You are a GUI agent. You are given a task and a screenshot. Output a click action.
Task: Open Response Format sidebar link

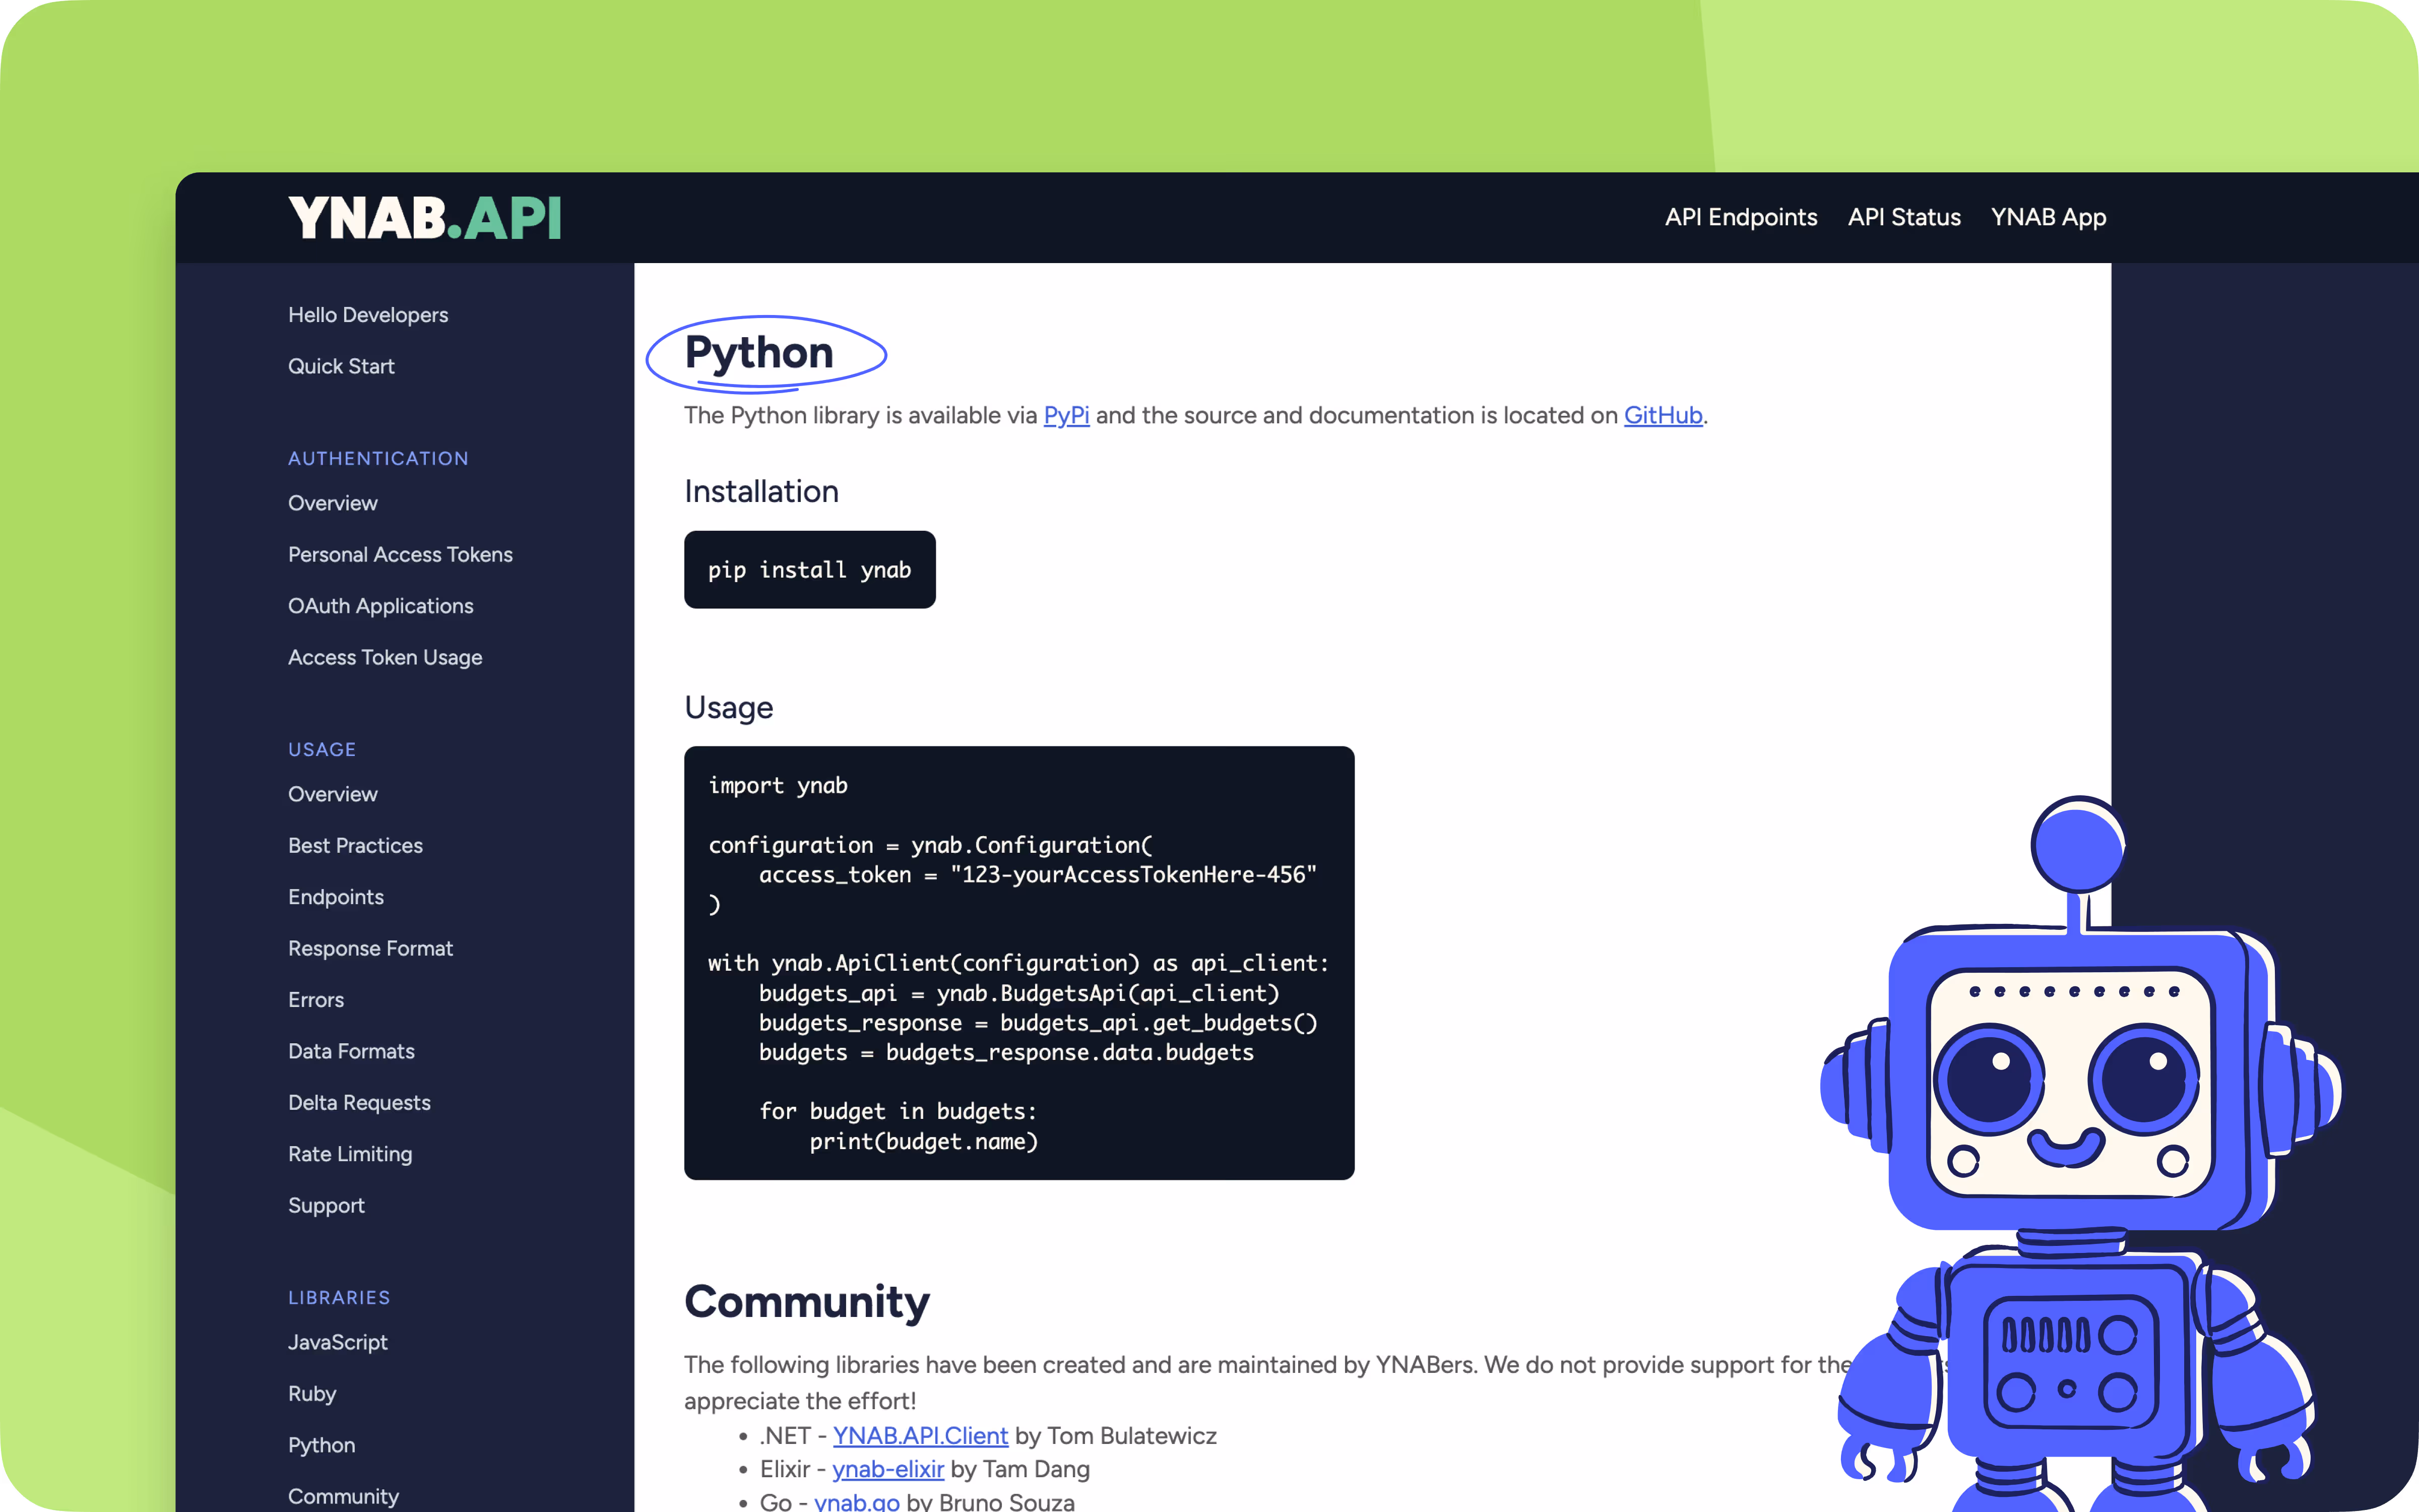pyautogui.click(x=370, y=948)
